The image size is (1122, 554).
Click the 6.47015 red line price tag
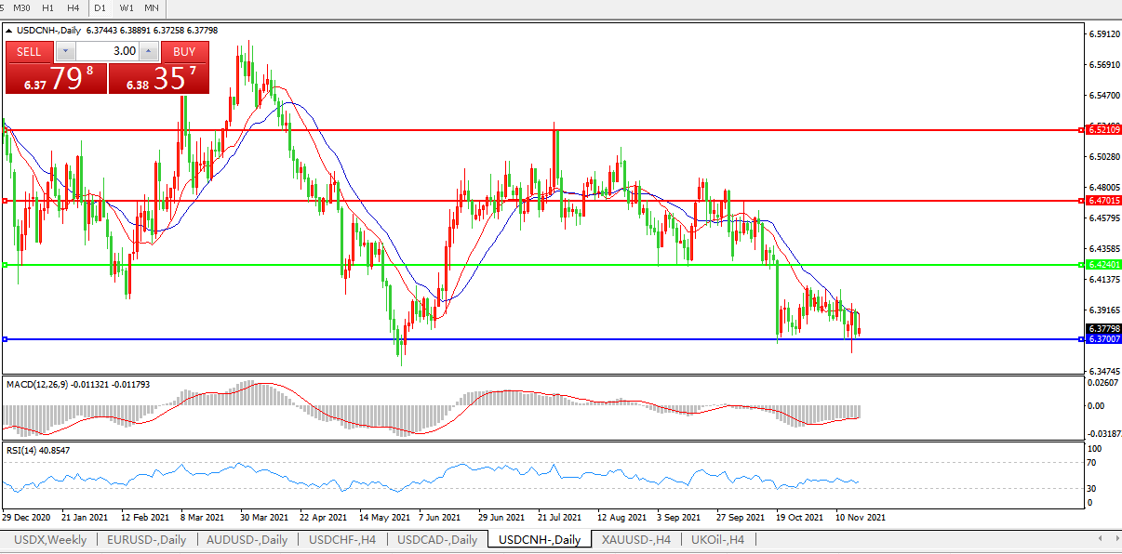click(x=1103, y=201)
